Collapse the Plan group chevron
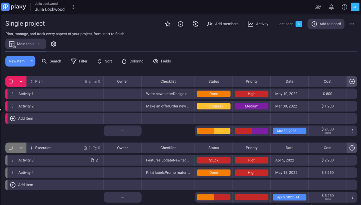Image resolution: width=361 pixels, height=205 pixels. click(x=21, y=81)
